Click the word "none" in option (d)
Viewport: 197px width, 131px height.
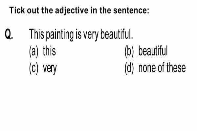[147, 68]
